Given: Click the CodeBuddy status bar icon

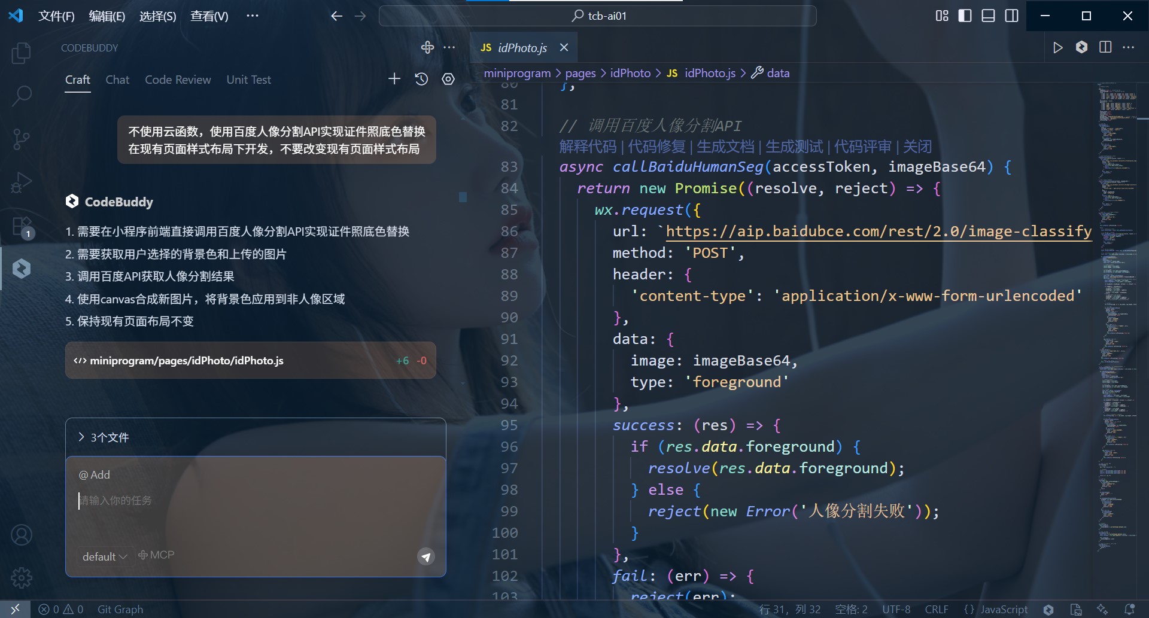Looking at the screenshot, I should pyautogui.click(x=1048, y=609).
